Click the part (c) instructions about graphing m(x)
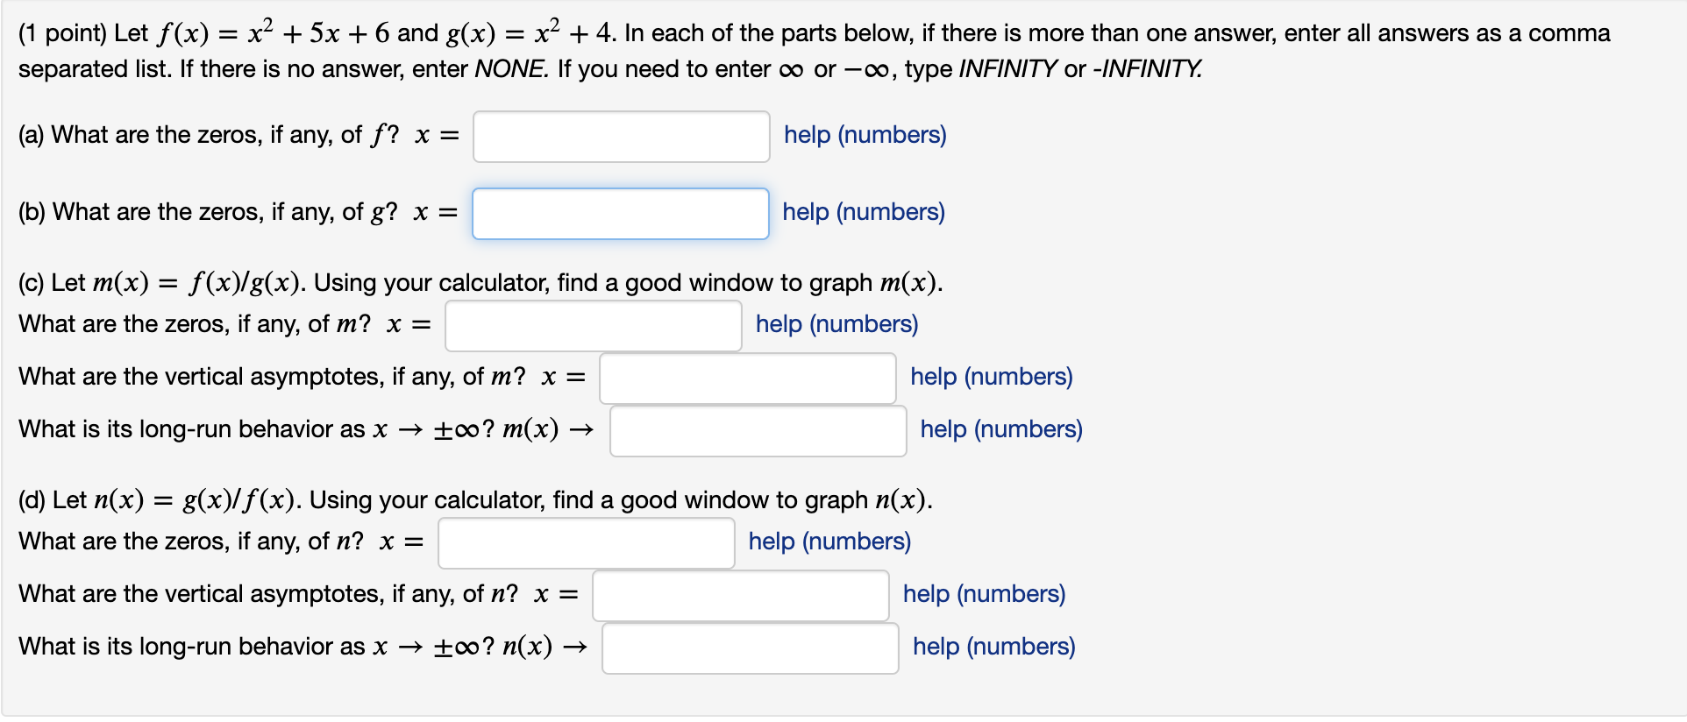 [480, 282]
